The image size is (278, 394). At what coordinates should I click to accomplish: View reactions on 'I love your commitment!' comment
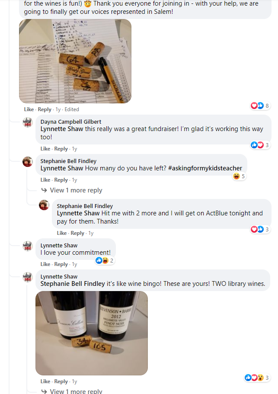point(105,260)
